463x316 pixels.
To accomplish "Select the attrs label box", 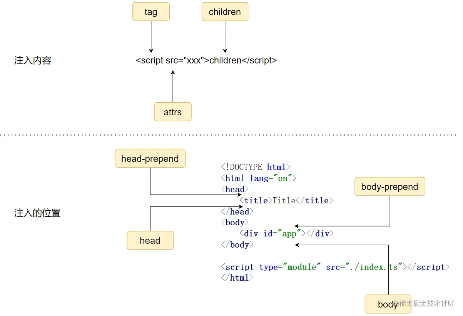I will (172, 111).
